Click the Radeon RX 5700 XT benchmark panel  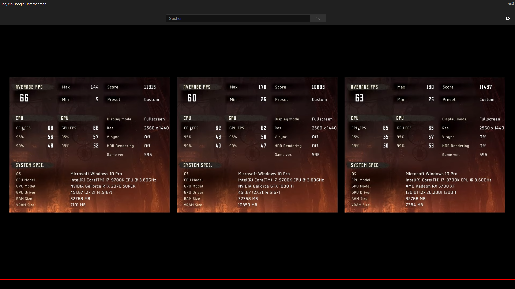[x=425, y=145]
